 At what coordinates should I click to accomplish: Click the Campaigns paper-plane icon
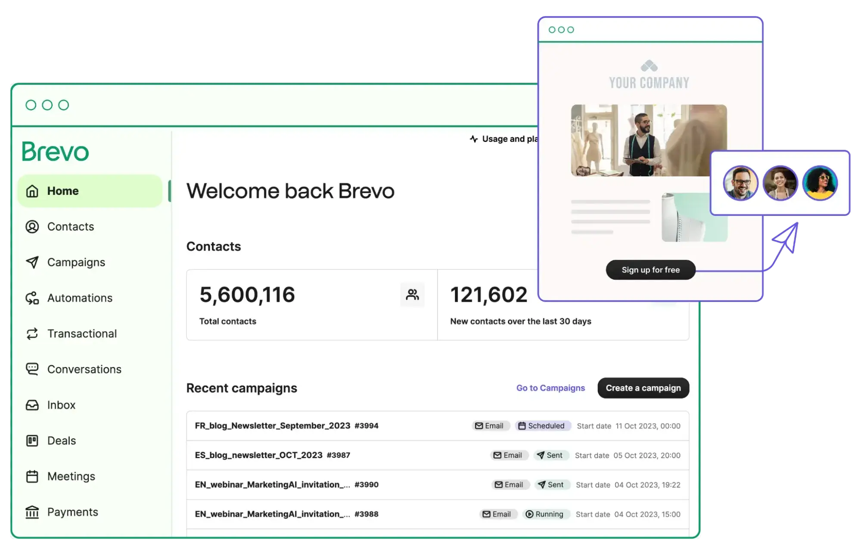(32, 262)
